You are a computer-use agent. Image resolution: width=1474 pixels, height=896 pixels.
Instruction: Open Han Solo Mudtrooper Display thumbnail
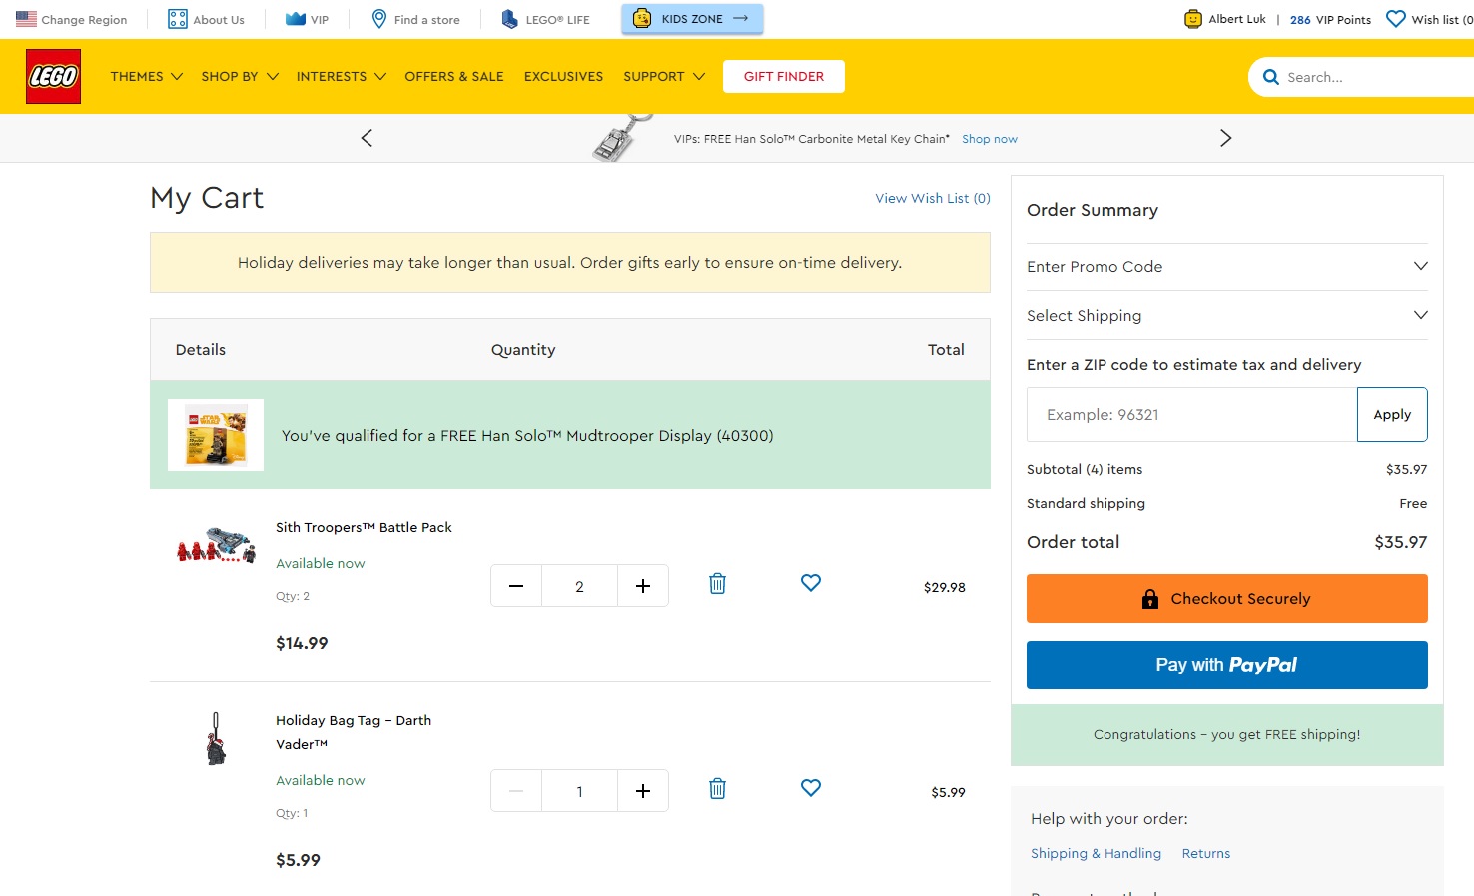coord(216,435)
